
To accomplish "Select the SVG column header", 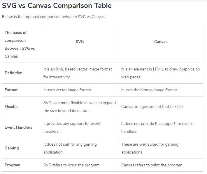I will tap(80, 42).
